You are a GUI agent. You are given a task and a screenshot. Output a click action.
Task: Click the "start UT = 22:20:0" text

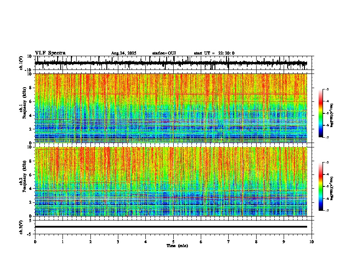(214, 53)
